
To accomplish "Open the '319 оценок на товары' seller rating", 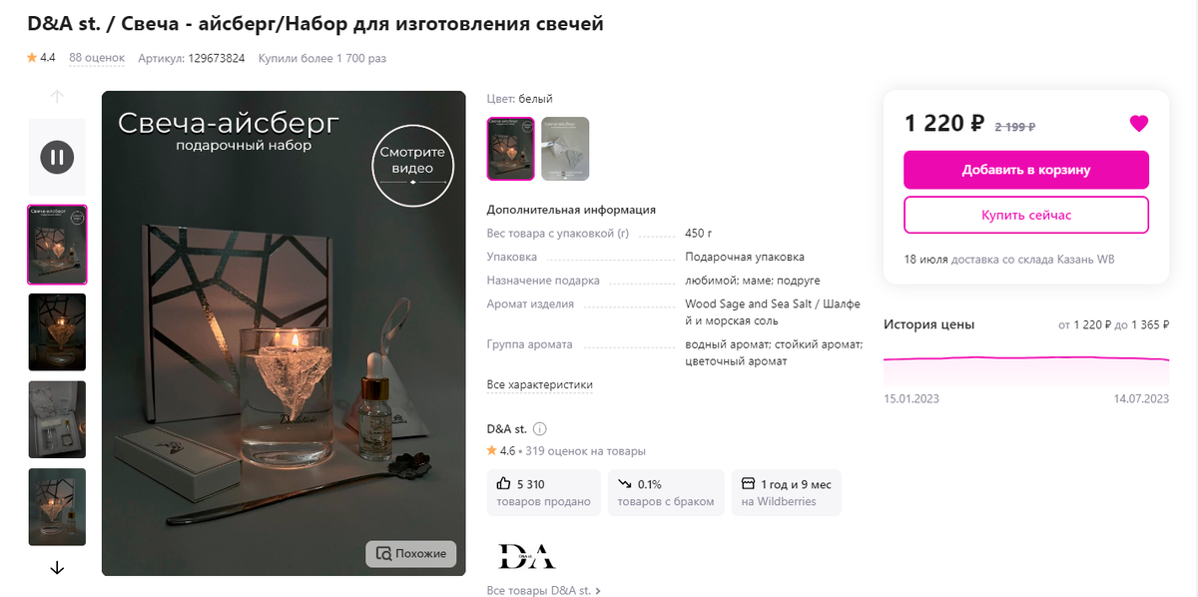I will pos(585,451).
